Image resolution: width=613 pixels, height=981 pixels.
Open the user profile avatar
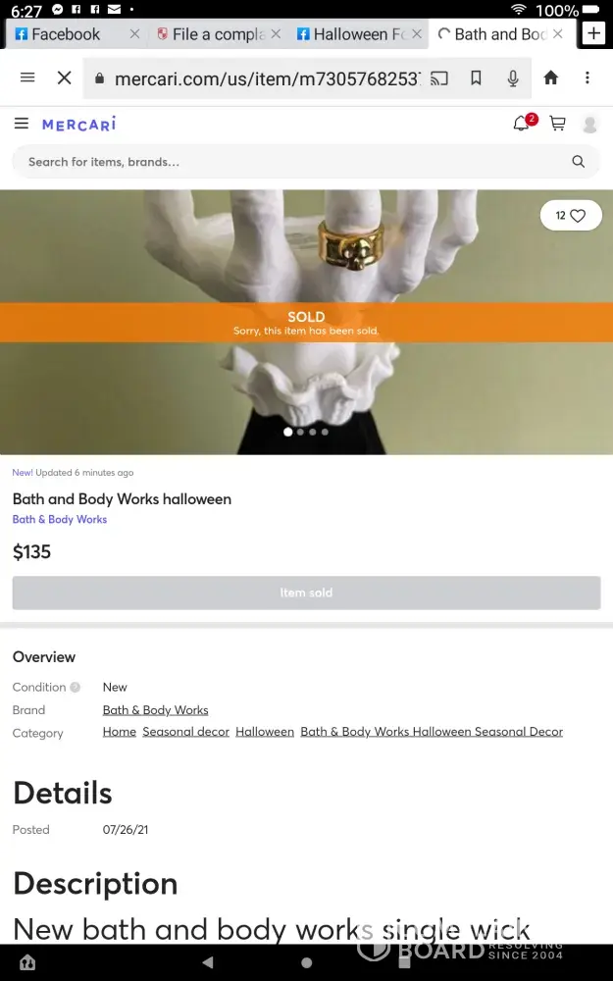(x=589, y=124)
